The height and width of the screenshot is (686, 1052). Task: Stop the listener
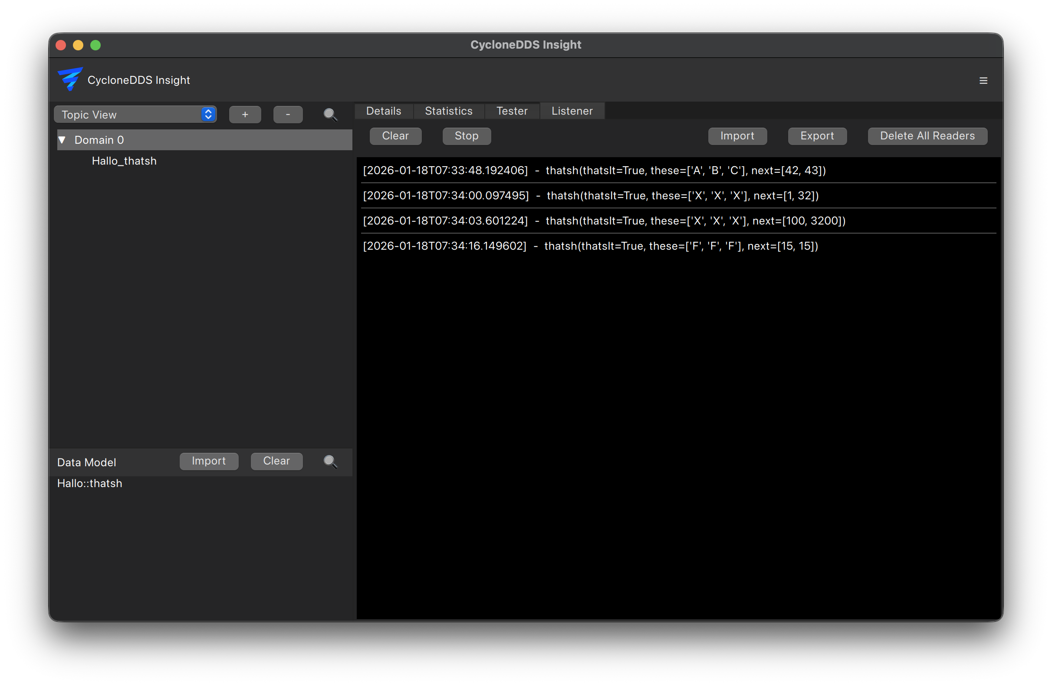pyautogui.click(x=467, y=136)
